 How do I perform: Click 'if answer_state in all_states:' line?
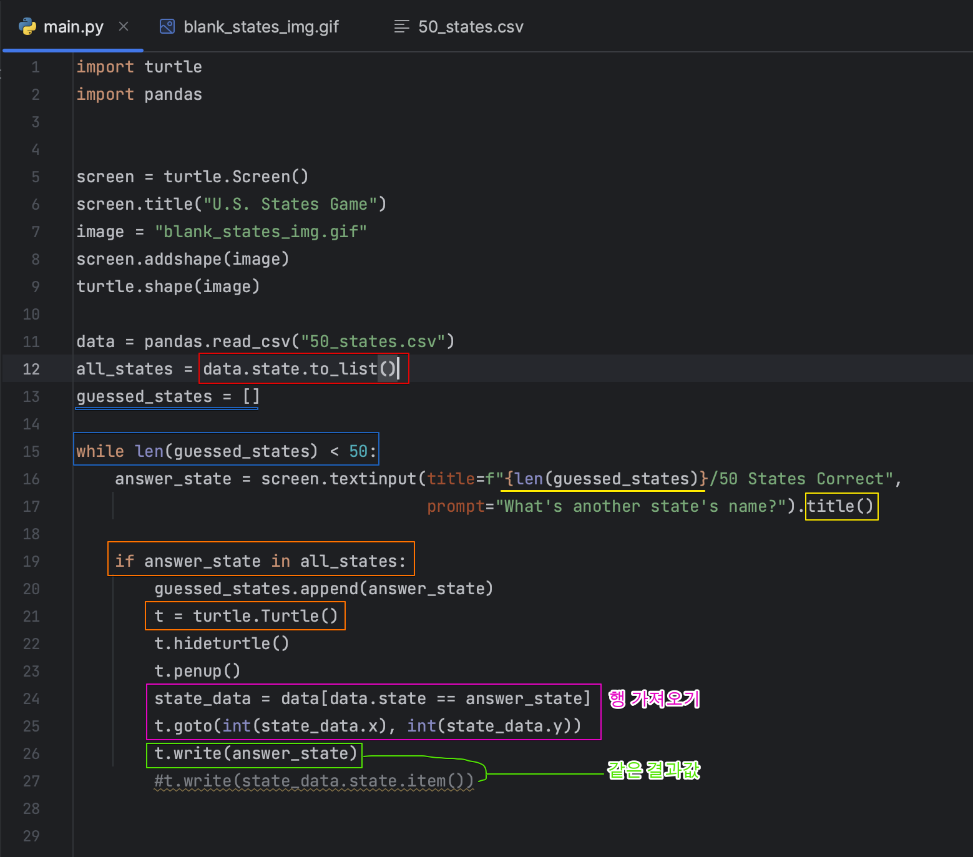coord(260,561)
